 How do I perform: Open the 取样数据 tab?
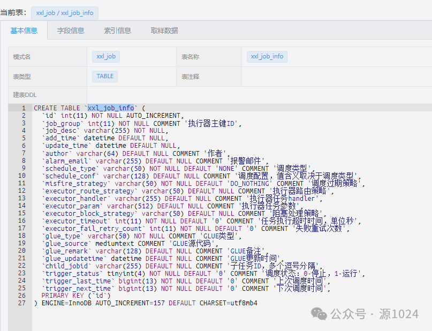[164, 31]
